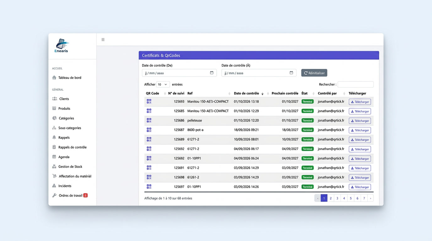
Task: Open QR code for tracking number 125693
Action: (149, 101)
